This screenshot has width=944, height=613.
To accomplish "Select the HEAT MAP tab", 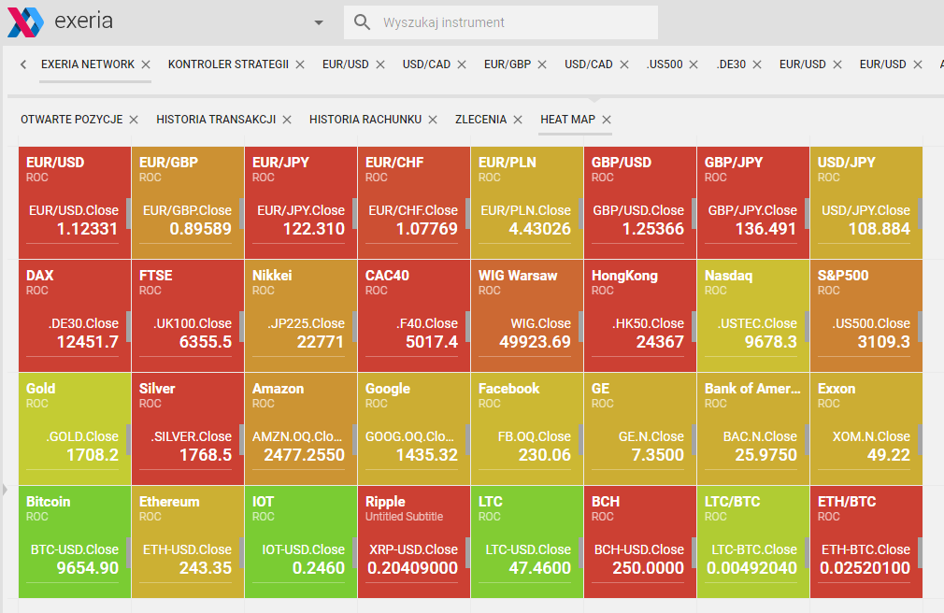I will pos(567,120).
